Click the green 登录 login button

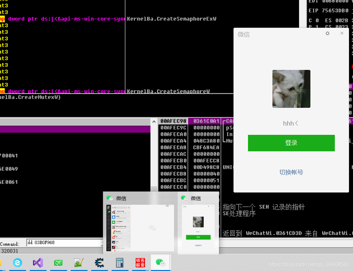tap(291, 143)
